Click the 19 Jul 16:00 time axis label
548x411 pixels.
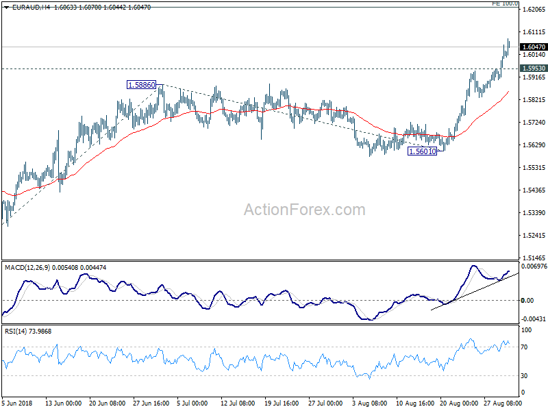(x=282, y=403)
